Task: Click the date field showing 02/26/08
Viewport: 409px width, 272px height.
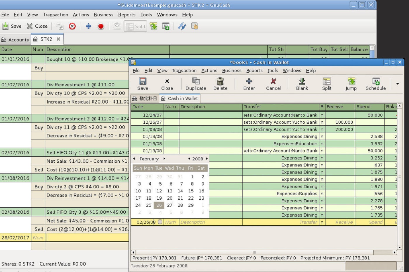Action: tap(146, 222)
